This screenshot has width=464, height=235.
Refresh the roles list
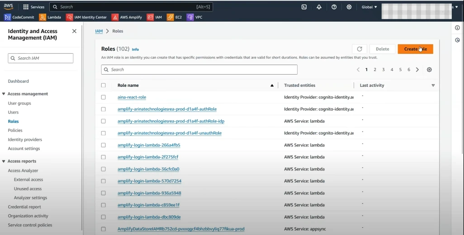(x=359, y=49)
